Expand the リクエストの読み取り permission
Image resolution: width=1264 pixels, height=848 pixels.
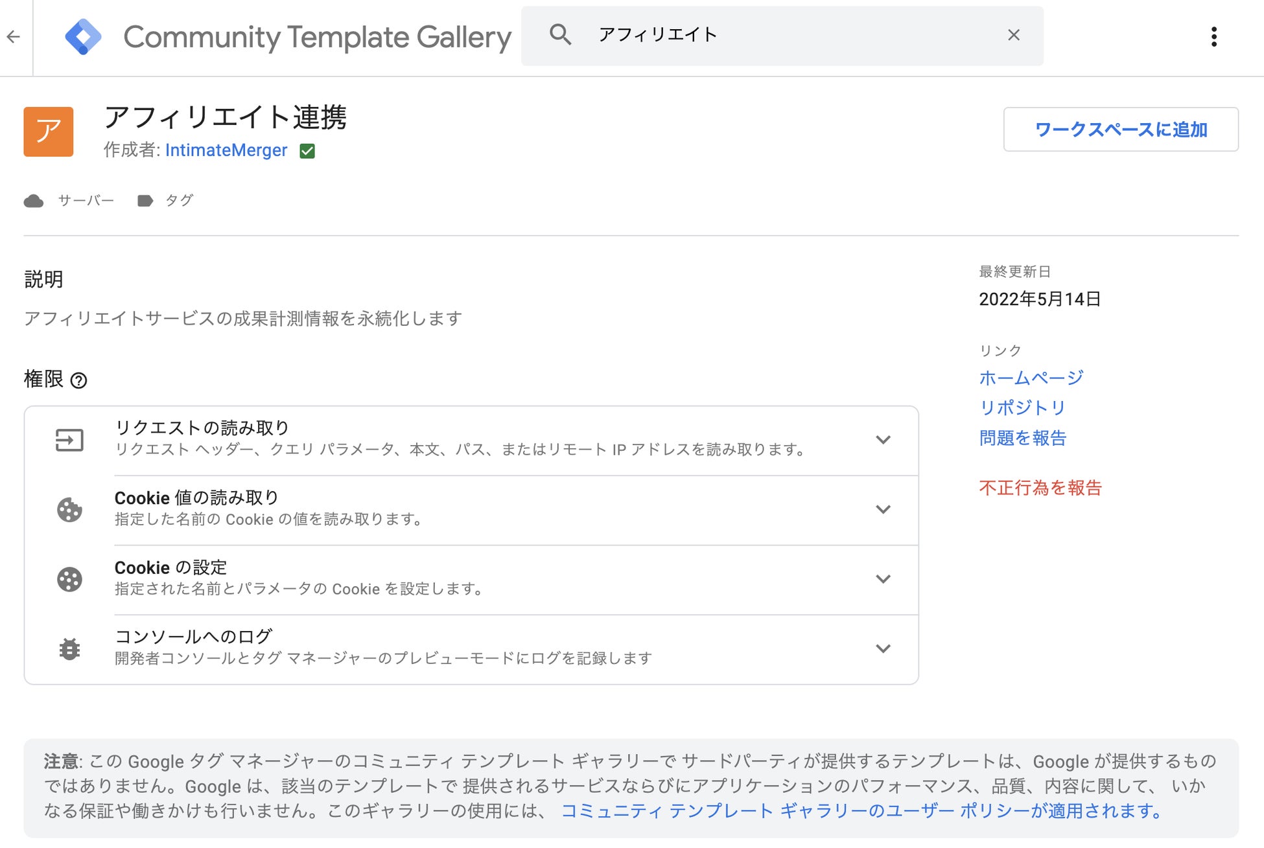883,440
